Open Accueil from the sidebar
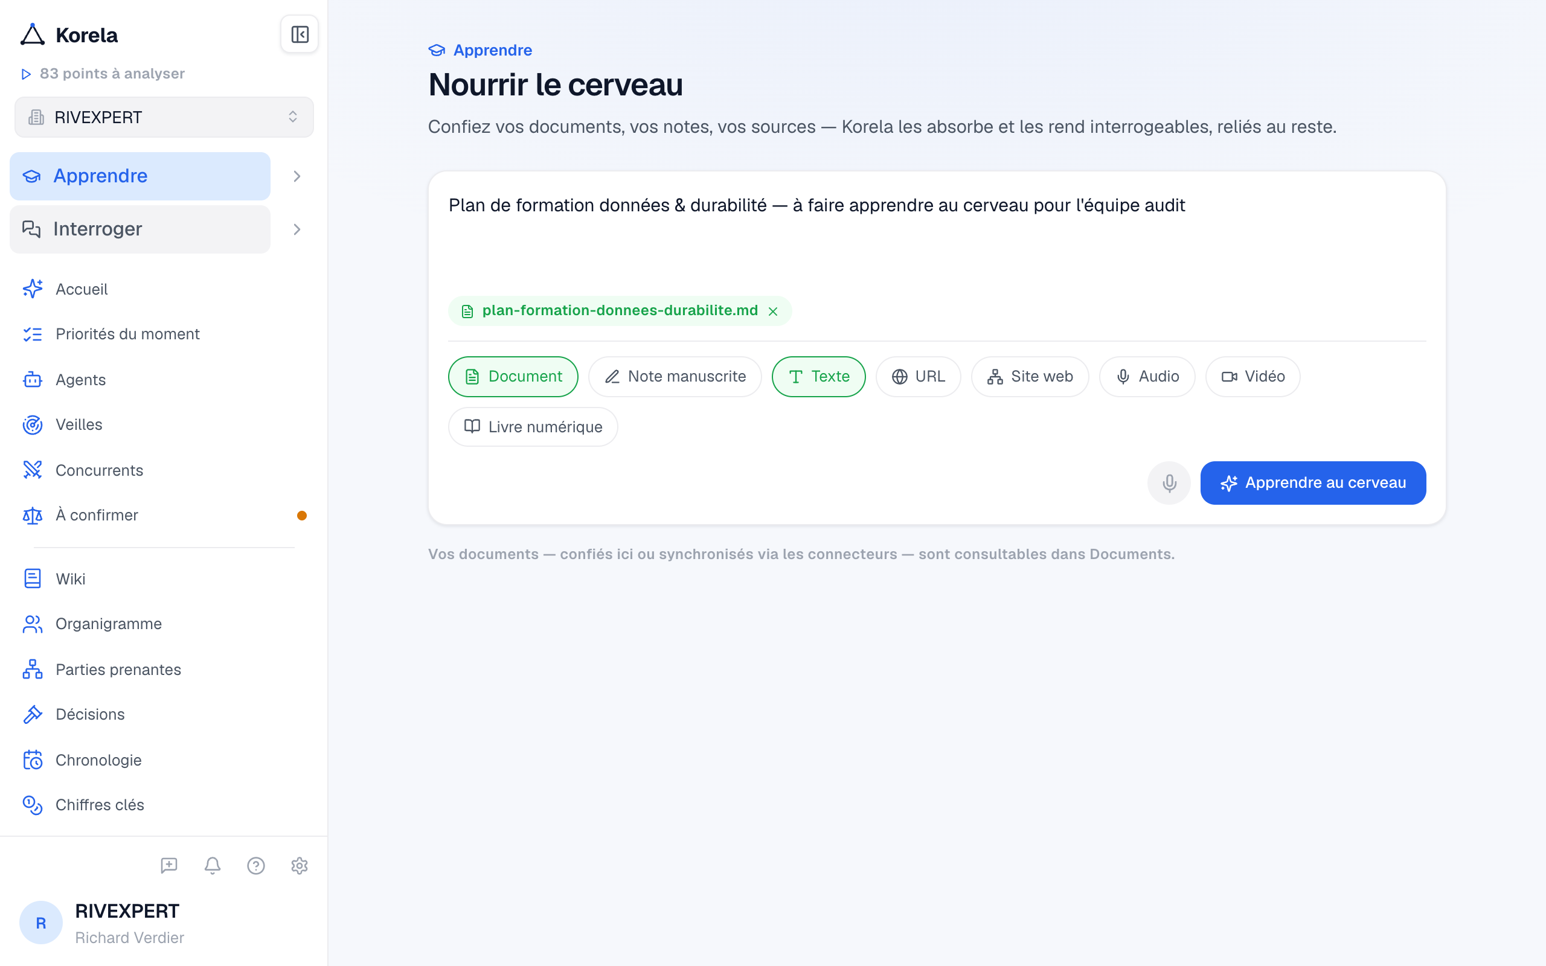Image resolution: width=1546 pixels, height=966 pixels. click(82, 289)
